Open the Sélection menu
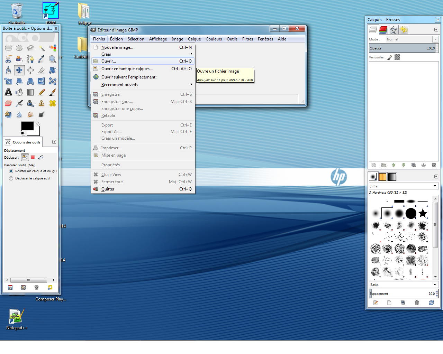Image resolution: width=443 pixels, height=354 pixels. coord(136,39)
